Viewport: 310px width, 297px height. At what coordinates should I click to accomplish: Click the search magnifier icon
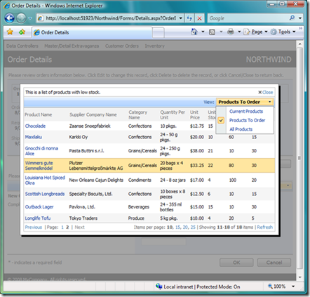(x=292, y=18)
